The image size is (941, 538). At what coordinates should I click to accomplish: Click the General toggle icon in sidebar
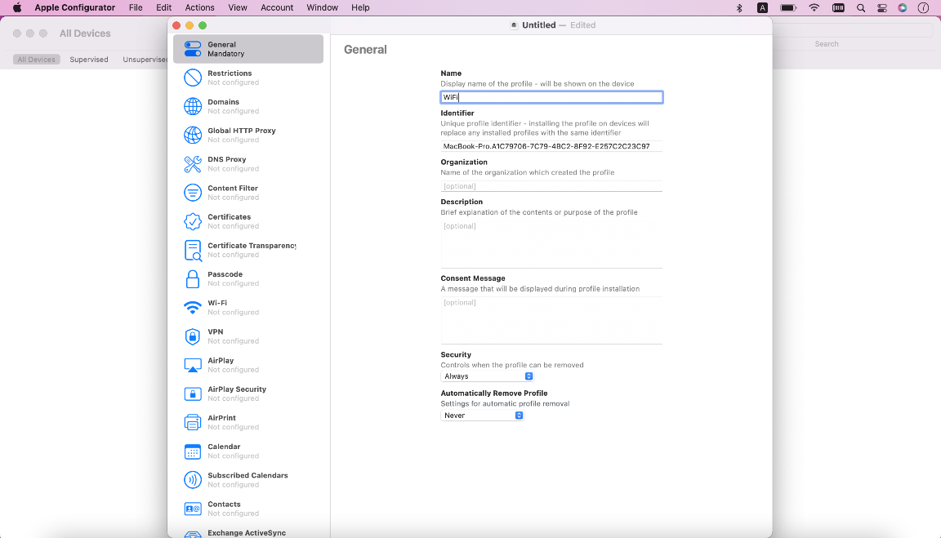click(x=193, y=49)
